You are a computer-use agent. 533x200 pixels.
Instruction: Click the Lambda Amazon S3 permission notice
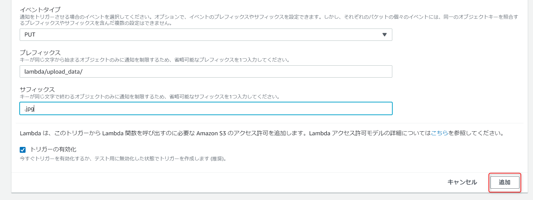tap(216, 133)
